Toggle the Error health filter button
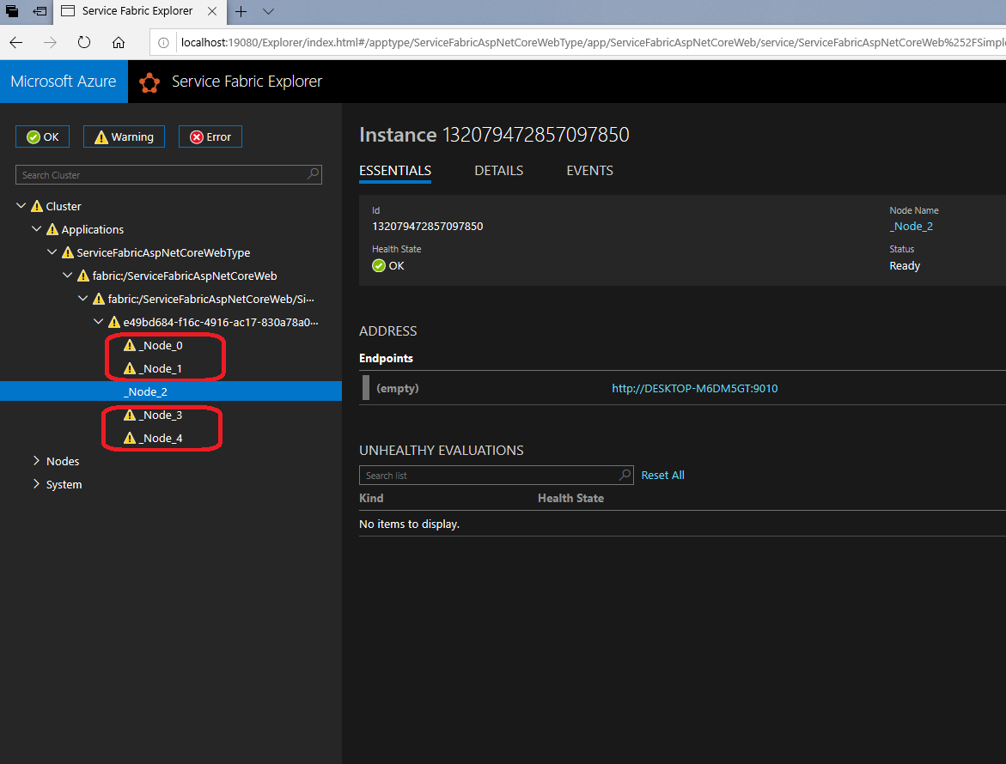Viewport: 1006px width, 764px height. (x=210, y=136)
